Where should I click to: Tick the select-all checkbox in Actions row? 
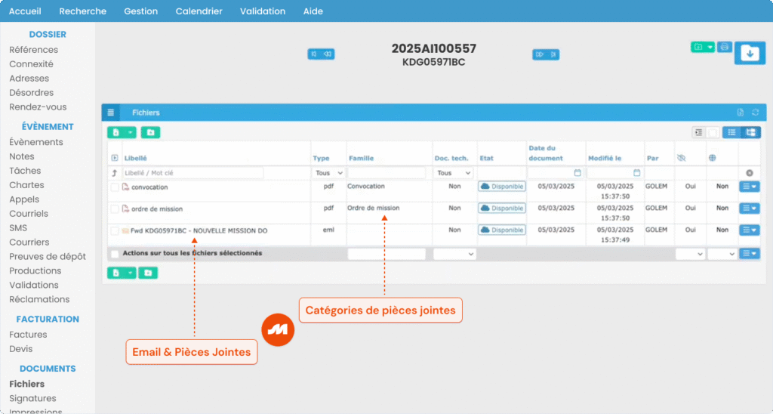pos(115,254)
